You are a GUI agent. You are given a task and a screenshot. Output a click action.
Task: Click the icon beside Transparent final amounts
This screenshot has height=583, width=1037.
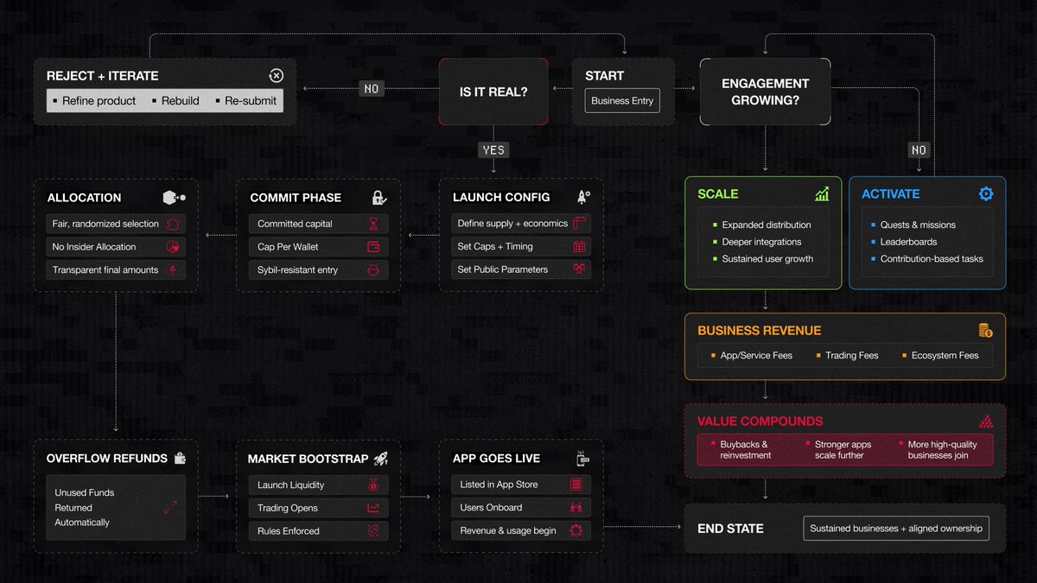click(173, 270)
